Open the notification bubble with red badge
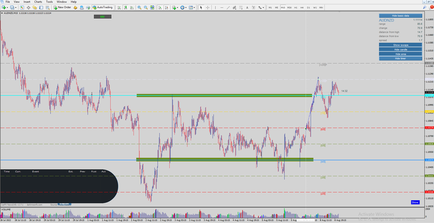 [x=430, y=7]
